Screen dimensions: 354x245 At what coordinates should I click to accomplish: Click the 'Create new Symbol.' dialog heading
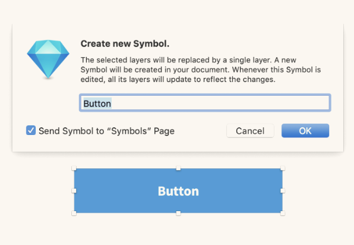[125, 43]
